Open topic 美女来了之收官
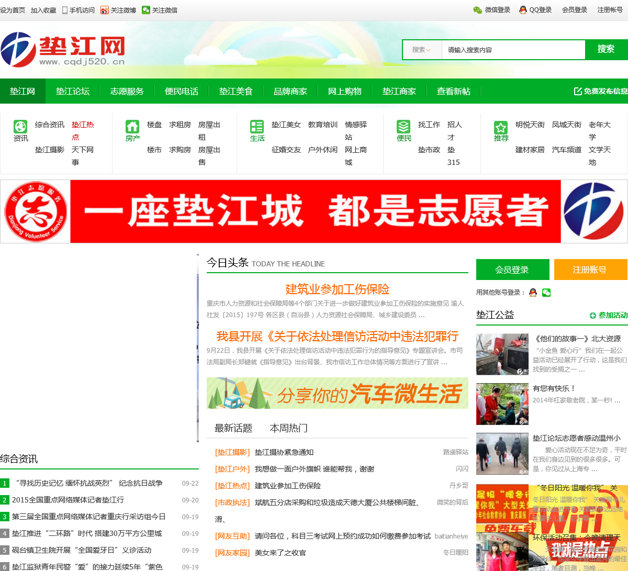Viewport: 628px width, 571px height. click(x=281, y=553)
